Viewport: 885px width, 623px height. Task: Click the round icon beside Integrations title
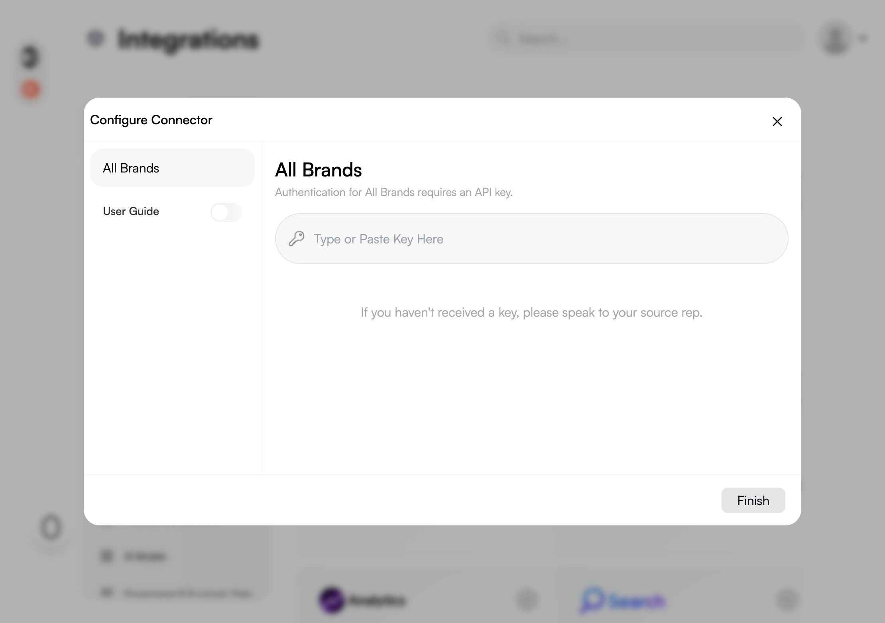[x=96, y=39]
